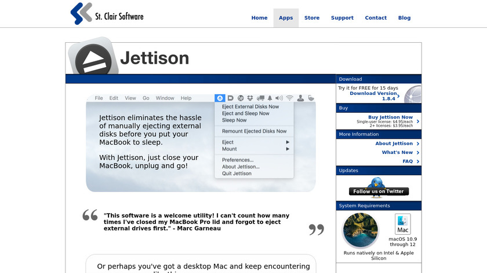The height and width of the screenshot is (273, 487).
Task: Expand the Mount submenu arrow
Action: [x=288, y=149]
